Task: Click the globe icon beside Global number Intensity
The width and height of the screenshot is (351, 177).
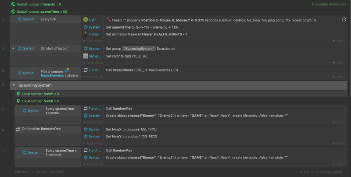Action: [13, 4]
